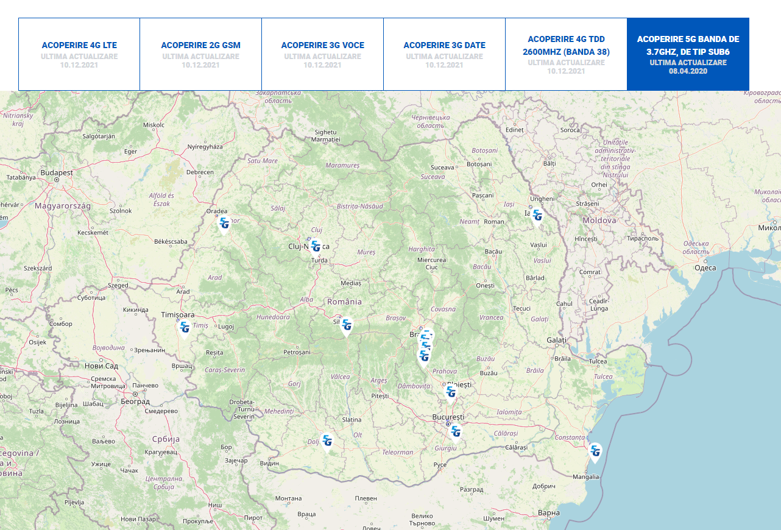The height and width of the screenshot is (530, 781).
Task: Select the 5G marker at Ploiești
Action: (x=450, y=392)
